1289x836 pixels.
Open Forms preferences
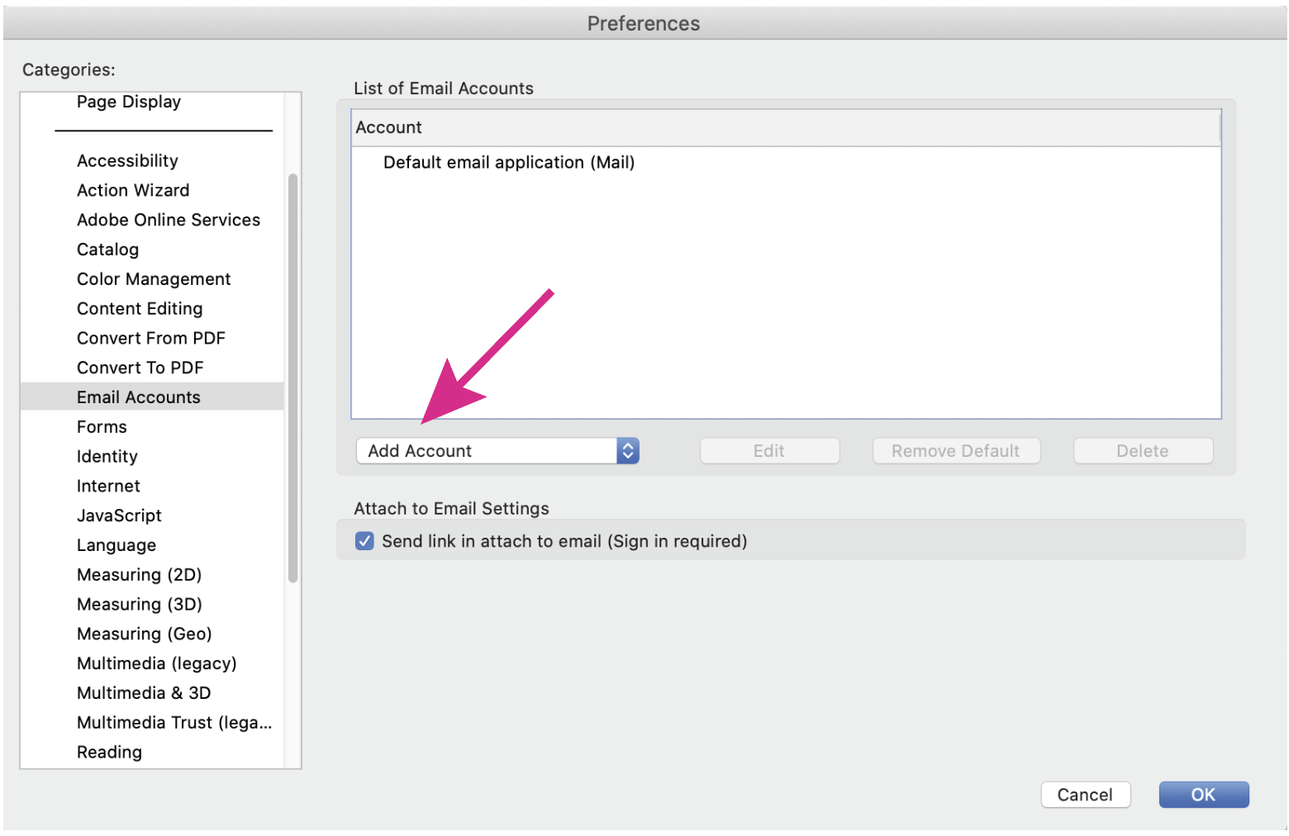point(102,426)
